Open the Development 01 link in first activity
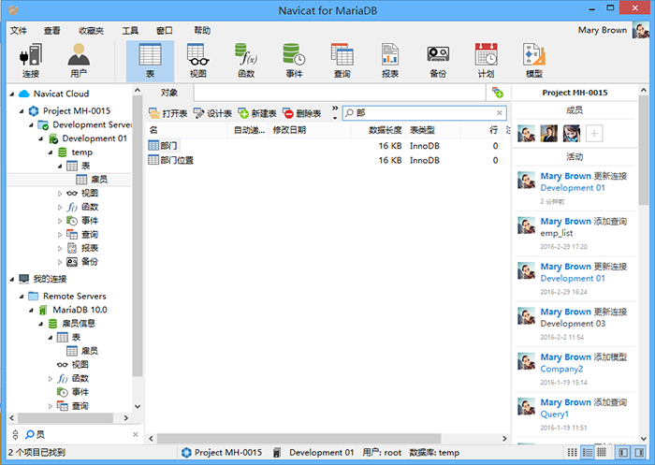The width and height of the screenshot is (655, 465). click(x=573, y=188)
